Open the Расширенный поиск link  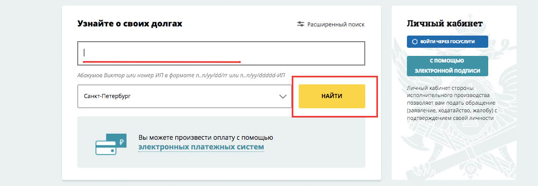click(x=336, y=24)
